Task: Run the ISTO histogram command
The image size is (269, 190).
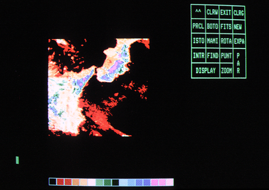Action: (x=198, y=41)
